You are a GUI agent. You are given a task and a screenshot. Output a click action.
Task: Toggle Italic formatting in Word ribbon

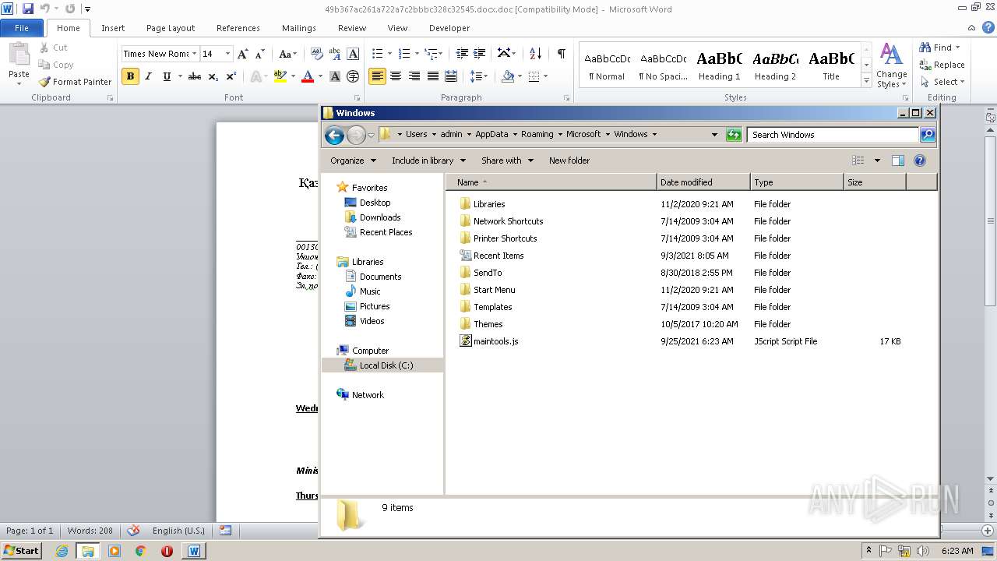pos(149,76)
